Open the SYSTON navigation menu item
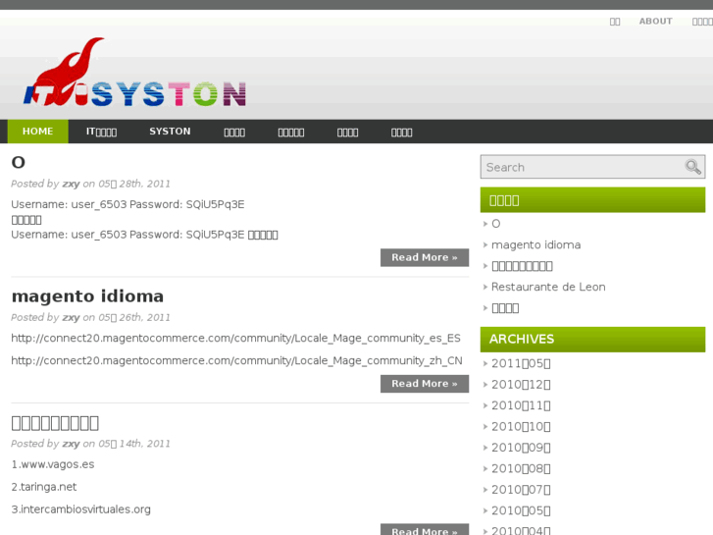 pos(170,132)
